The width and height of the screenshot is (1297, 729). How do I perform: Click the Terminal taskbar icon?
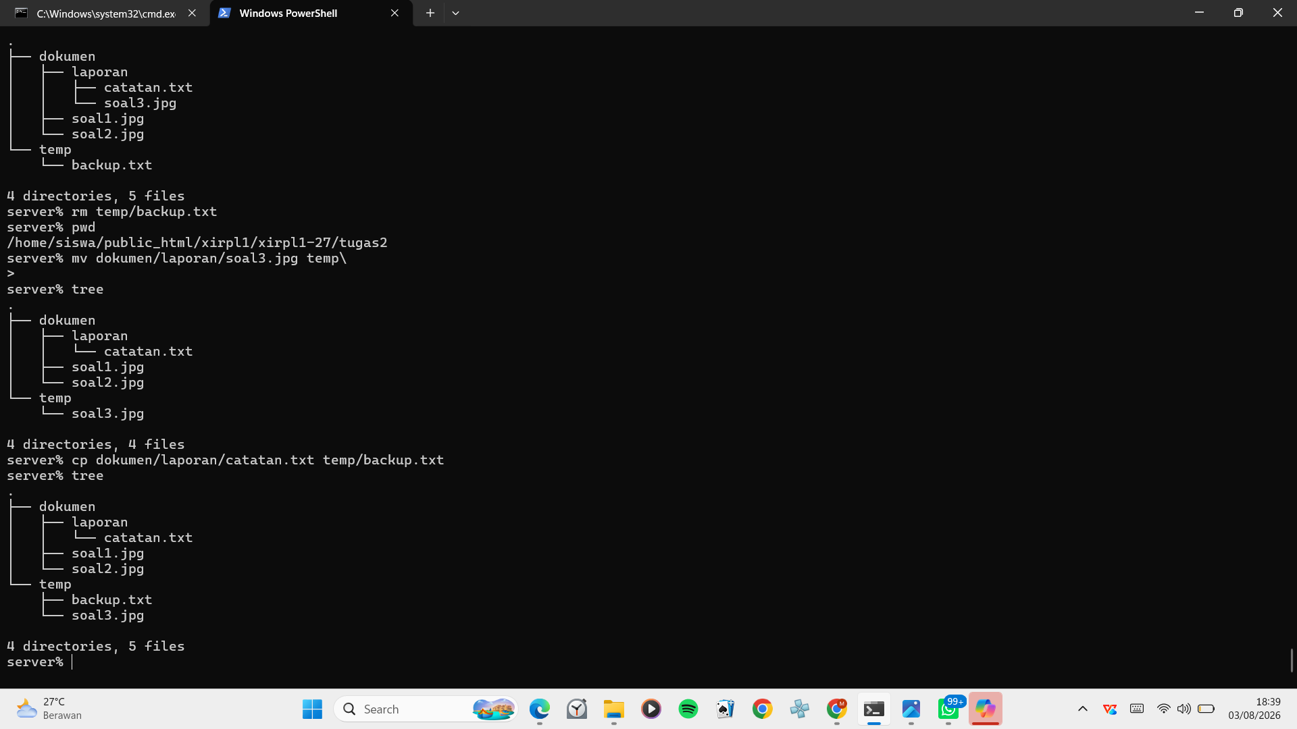tap(873, 709)
